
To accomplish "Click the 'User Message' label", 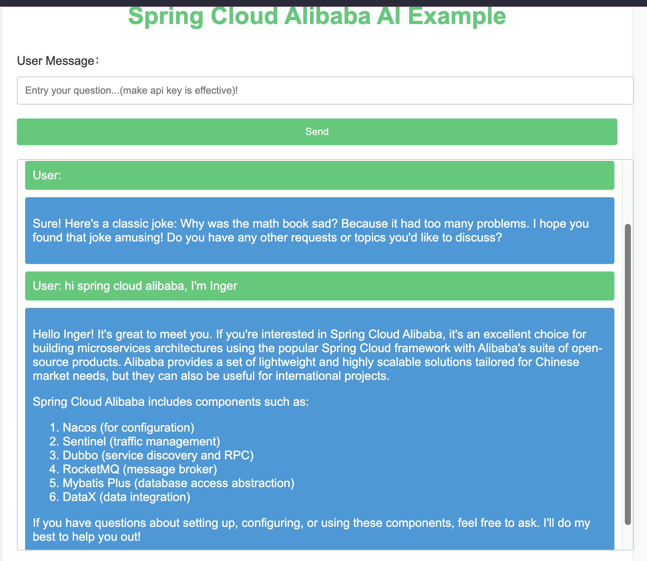I will pos(58,61).
